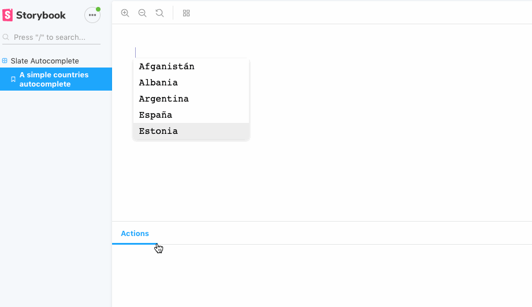Choose Afganistán from the suggestions
Image resolution: width=532 pixels, height=307 pixels.
coord(166,66)
